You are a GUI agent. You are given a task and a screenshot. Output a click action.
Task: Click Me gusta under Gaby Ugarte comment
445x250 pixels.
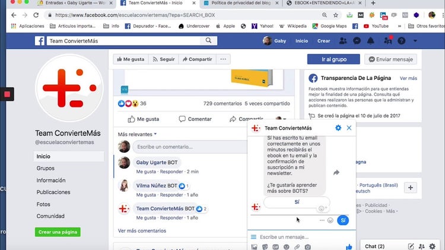(x=146, y=171)
